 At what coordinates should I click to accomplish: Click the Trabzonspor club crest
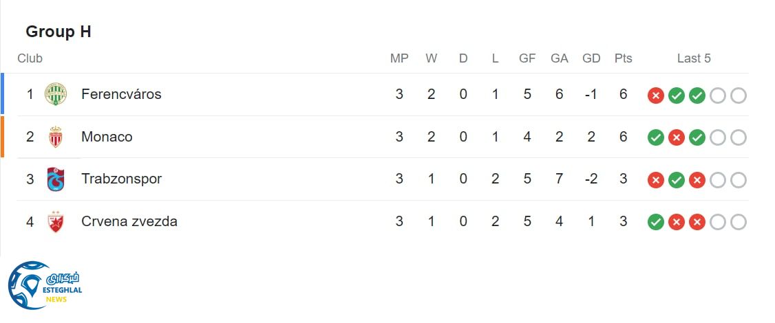tap(56, 179)
